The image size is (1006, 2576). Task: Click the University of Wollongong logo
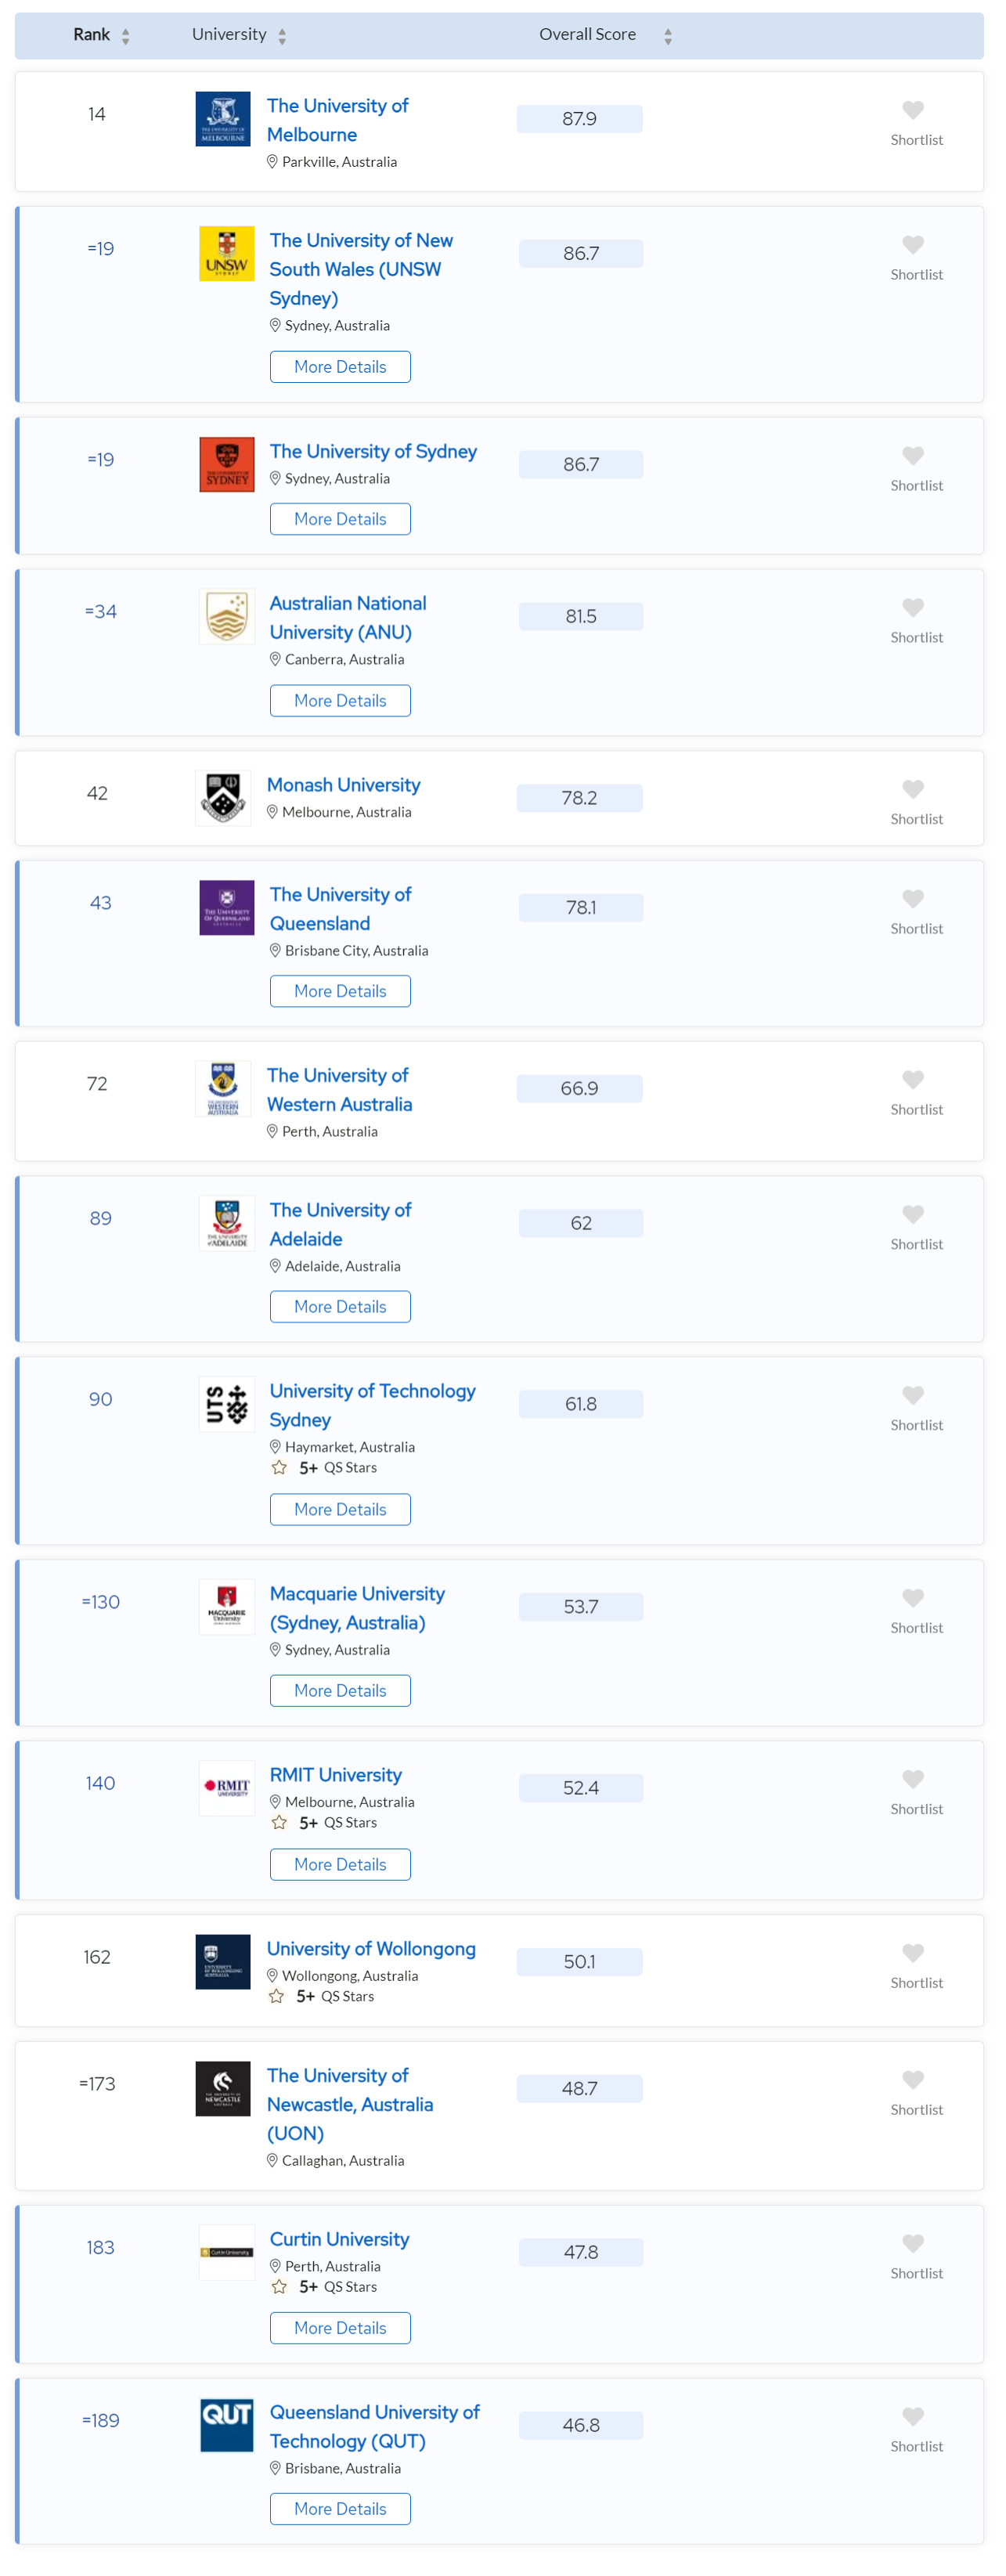pyautogui.click(x=223, y=1961)
